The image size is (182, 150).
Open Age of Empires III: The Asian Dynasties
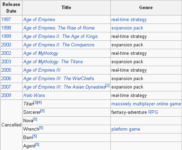64,87
